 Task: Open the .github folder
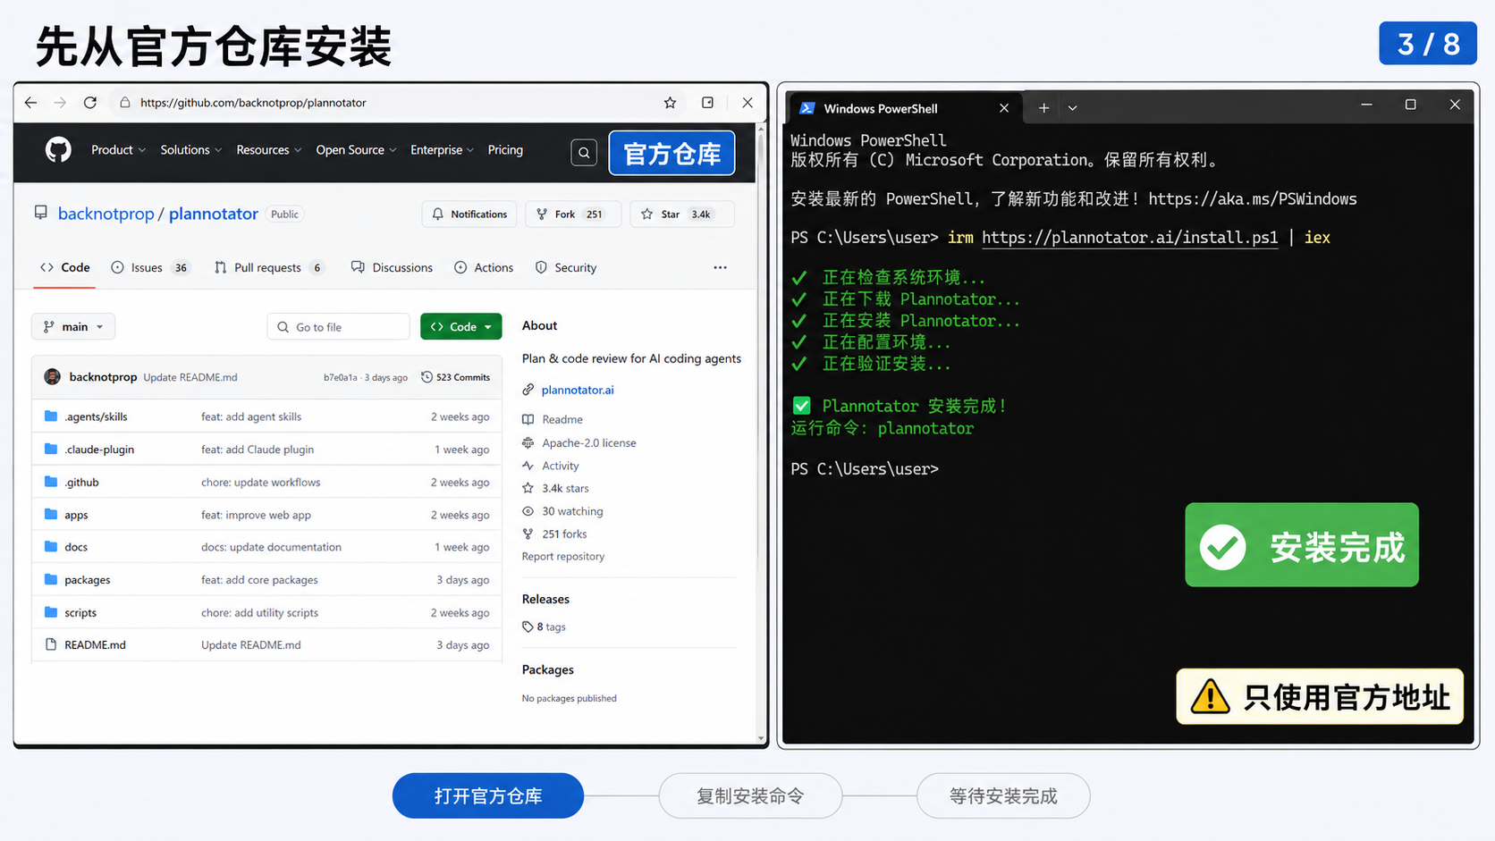(x=81, y=482)
